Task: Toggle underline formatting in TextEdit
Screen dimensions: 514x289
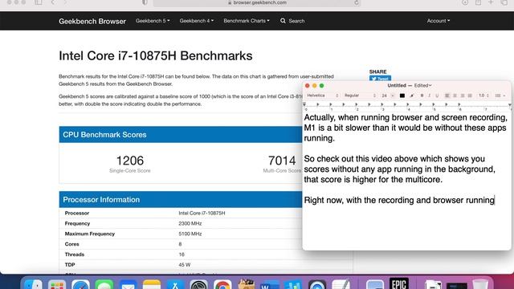Action: pos(437,96)
